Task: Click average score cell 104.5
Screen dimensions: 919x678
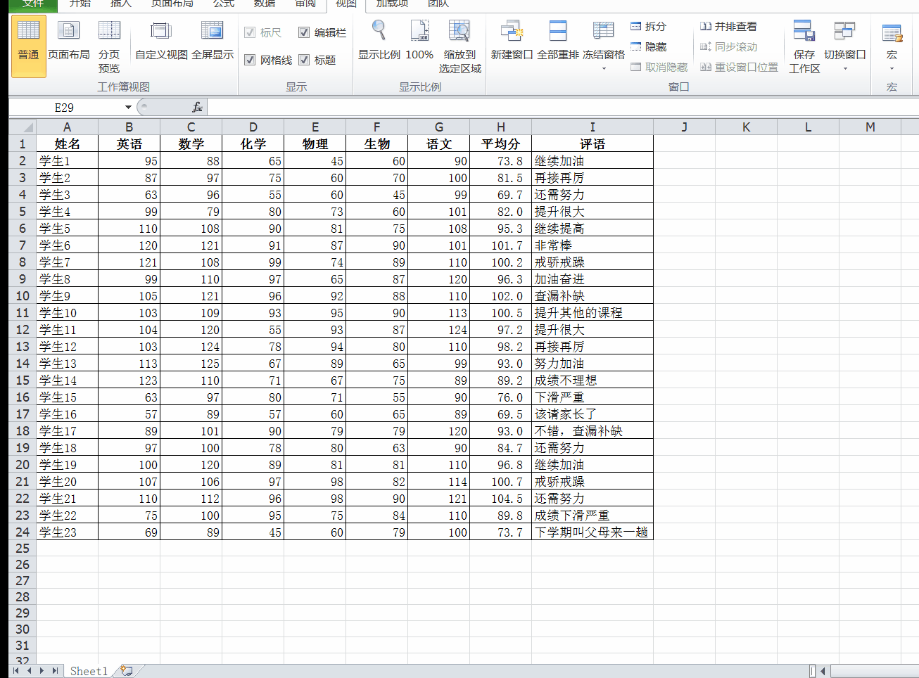Action: pos(501,499)
